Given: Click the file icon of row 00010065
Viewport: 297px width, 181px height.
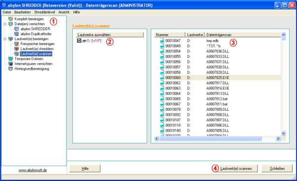Looking at the screenshot, I should [x=162, y=99].
